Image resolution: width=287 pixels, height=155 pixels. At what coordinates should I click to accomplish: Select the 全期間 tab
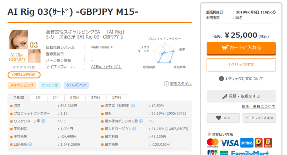(18, 98)
